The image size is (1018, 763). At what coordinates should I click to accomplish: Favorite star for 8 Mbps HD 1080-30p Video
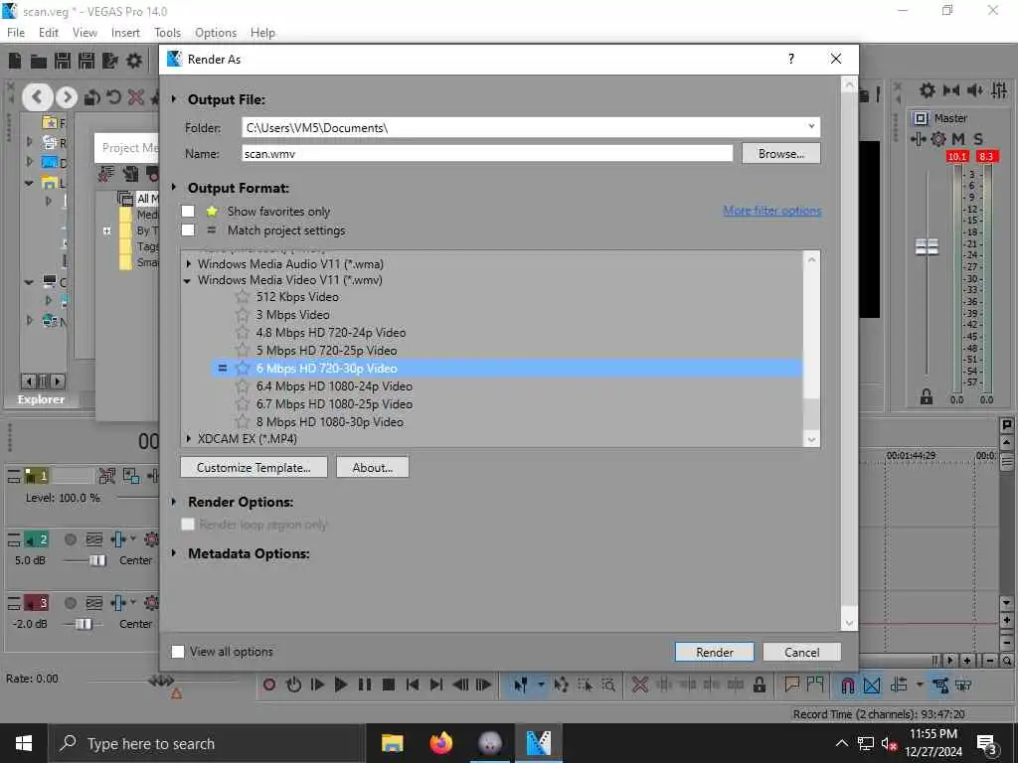tap(243, 421)
